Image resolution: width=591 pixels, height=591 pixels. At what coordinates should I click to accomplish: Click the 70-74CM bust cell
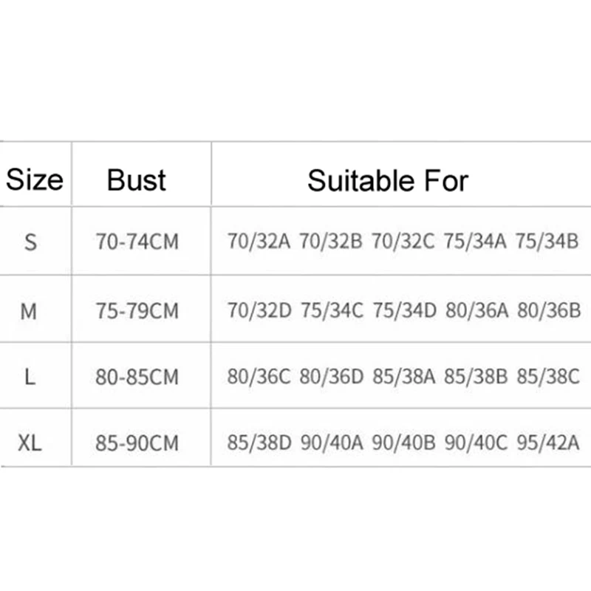[x=137, y=242]
